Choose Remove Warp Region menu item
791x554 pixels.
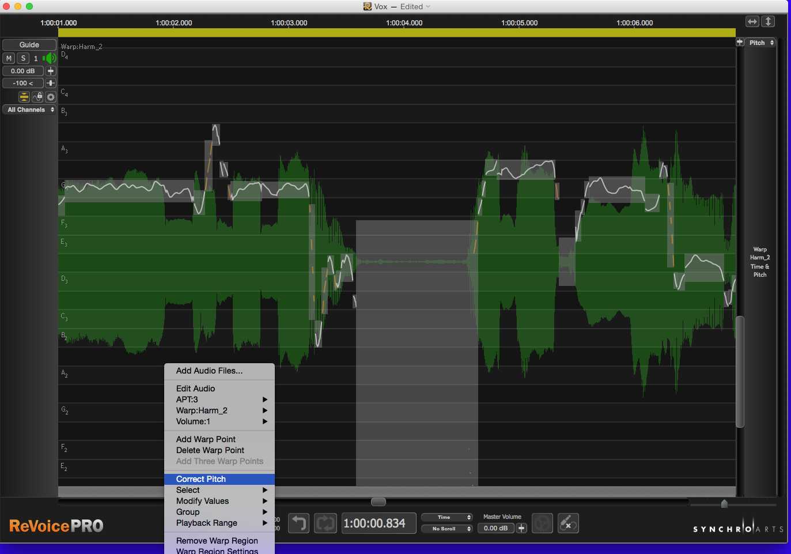(219, 541)
